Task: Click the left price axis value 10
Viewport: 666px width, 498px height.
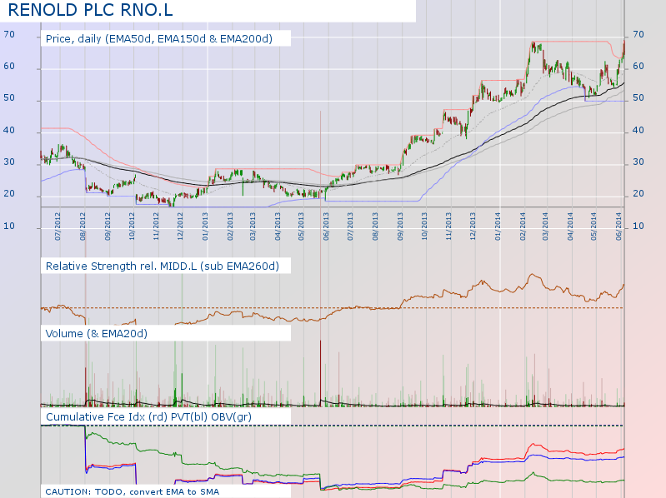Action: coord(9,226)
